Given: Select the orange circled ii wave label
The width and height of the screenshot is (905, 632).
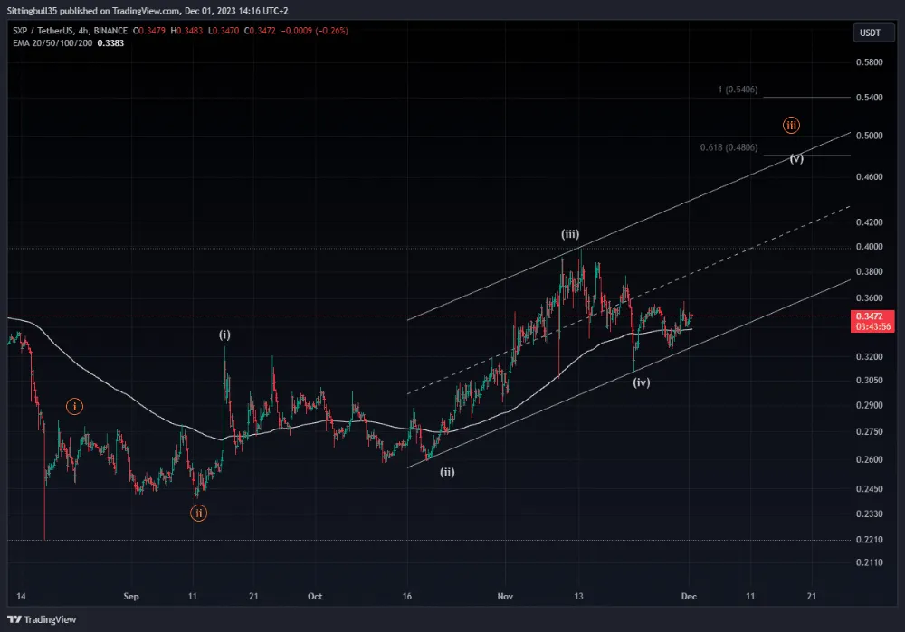Looking at the screenshot, I should click(198, 514).
